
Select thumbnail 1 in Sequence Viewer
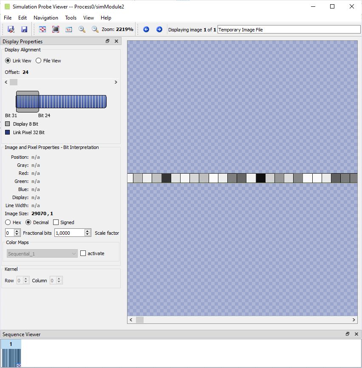[x=11, y=353]
